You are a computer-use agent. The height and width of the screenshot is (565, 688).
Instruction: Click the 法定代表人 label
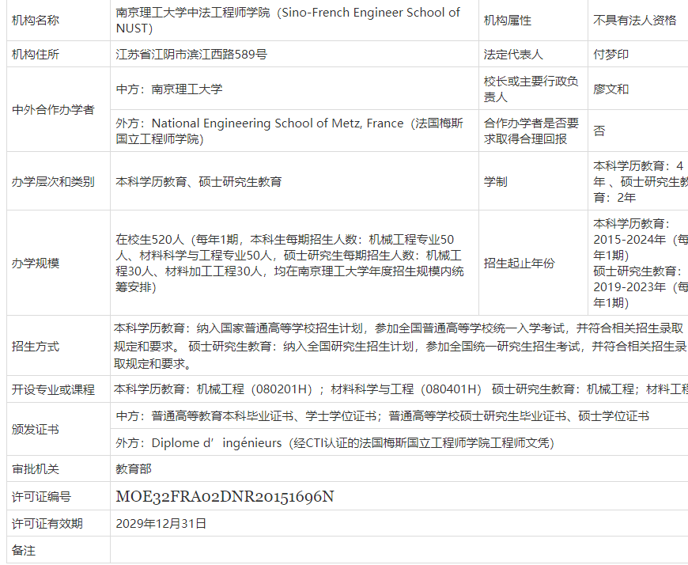click(x=513, y=55)
